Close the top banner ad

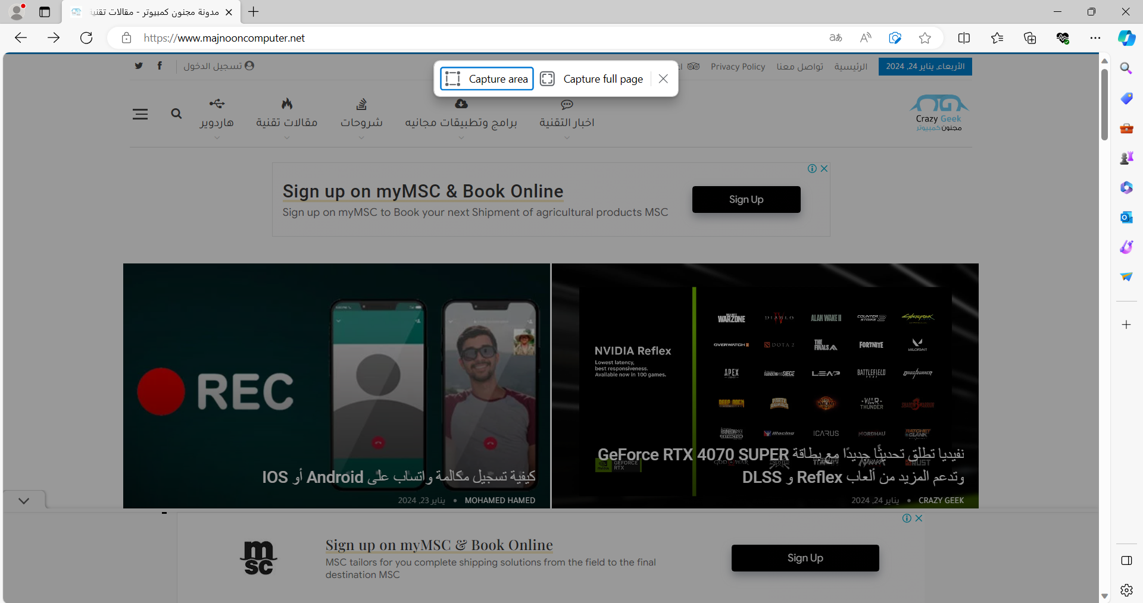824,169
